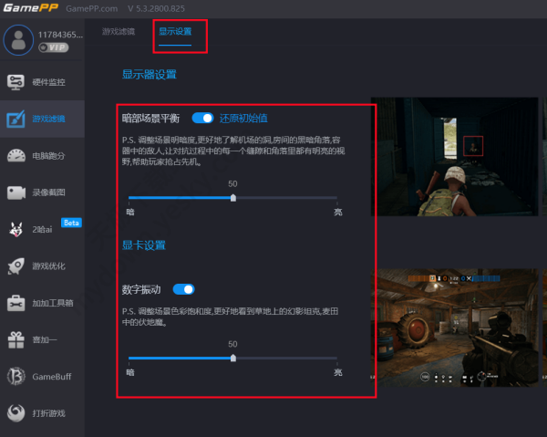This screenshot has height=437, width=547.
Task: Open the 加加工具箱 toolbox icon
Action: (x=15, y=303)
